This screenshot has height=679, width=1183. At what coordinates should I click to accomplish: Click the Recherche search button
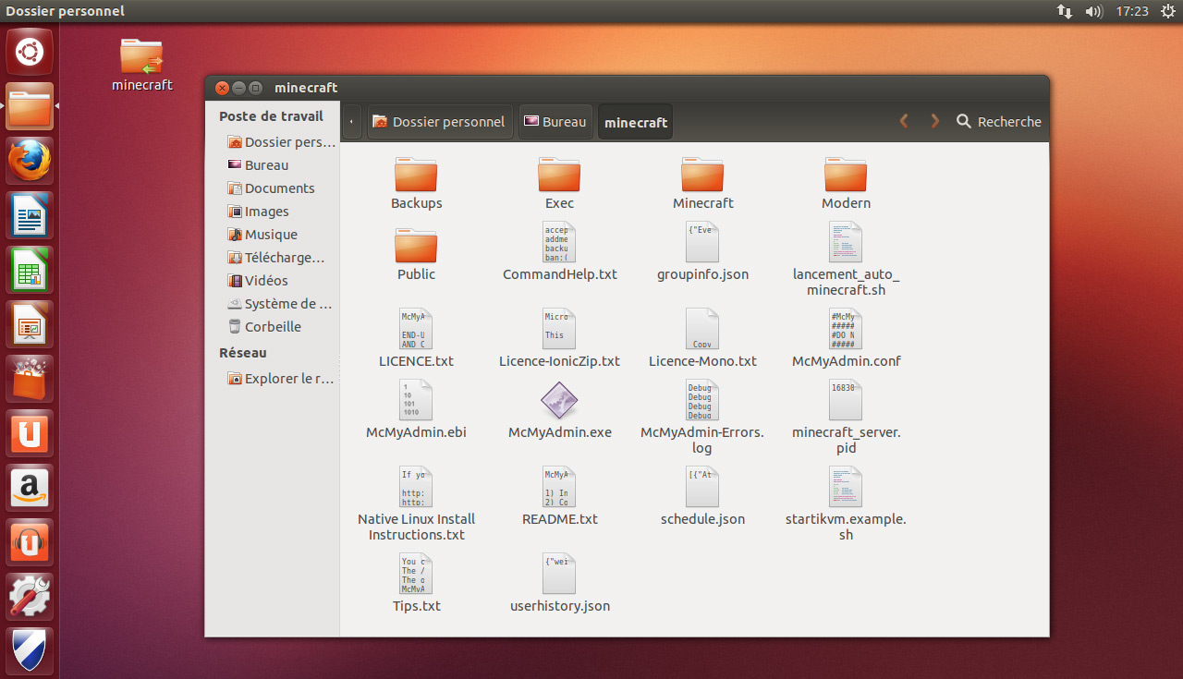(x=998, y=122)
